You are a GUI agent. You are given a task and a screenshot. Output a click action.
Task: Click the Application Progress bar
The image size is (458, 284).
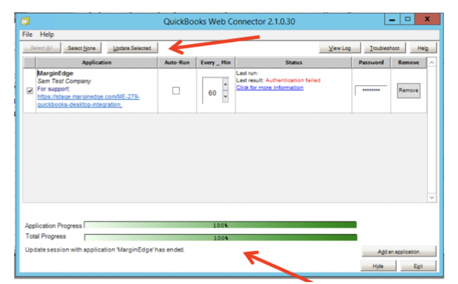[220, 225]
